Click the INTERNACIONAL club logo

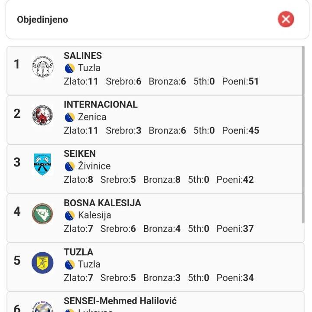point(42,116)
